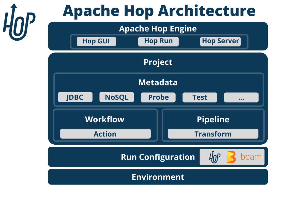Select the Apache Hop Engine header

158,29
